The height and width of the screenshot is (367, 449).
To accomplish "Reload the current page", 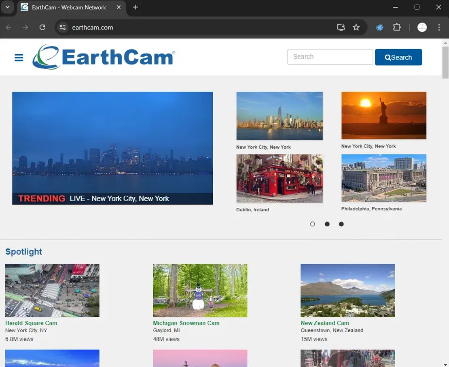I will coord(42,27).
